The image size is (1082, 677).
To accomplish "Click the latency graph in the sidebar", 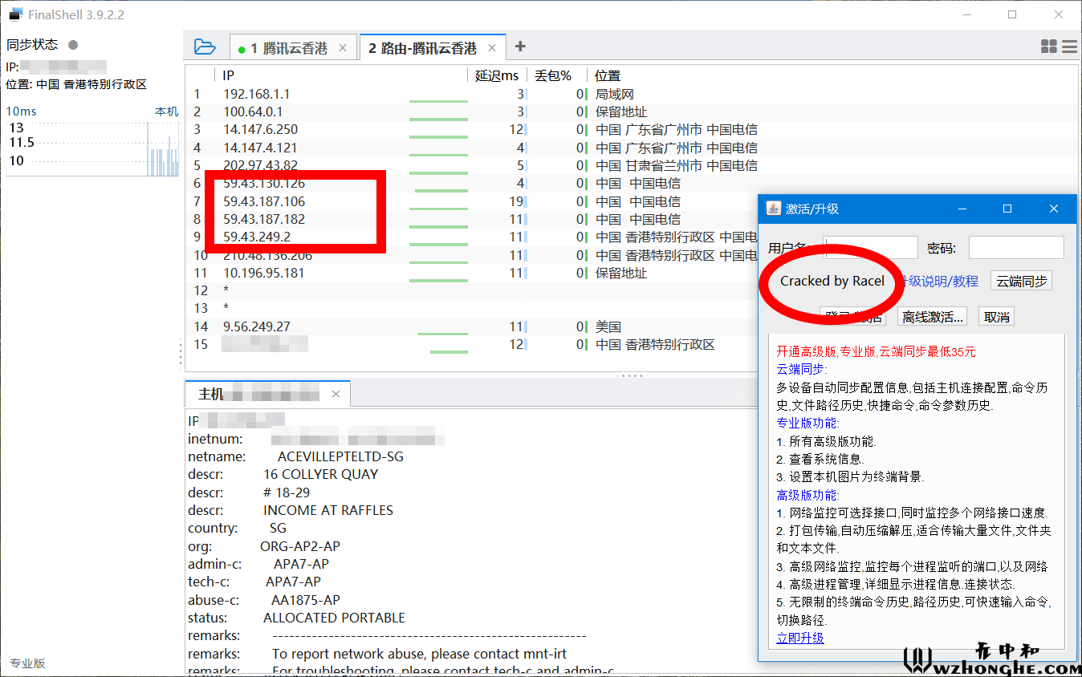I will tap(92, 149).
